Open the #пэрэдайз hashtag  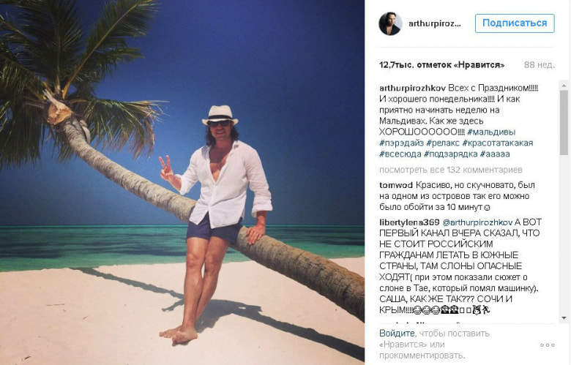(402, 143)
